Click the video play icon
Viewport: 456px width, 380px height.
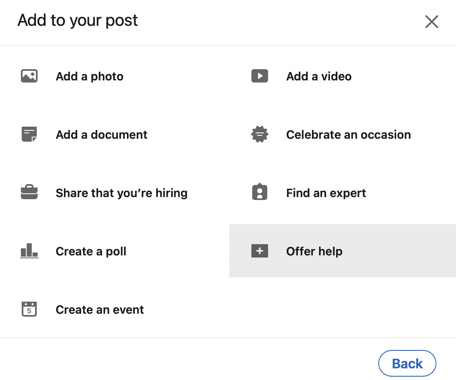(x=259, y=76)
